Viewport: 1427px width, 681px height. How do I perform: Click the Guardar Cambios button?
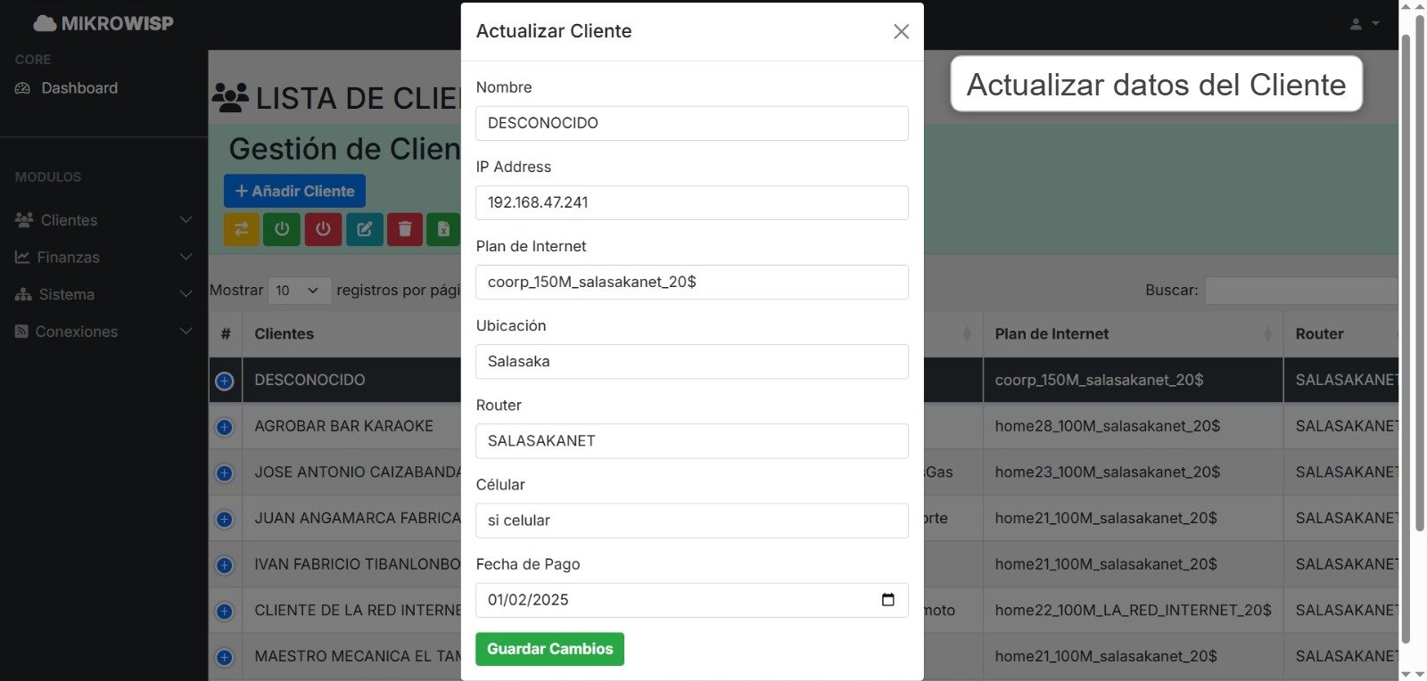coord(549,649)
